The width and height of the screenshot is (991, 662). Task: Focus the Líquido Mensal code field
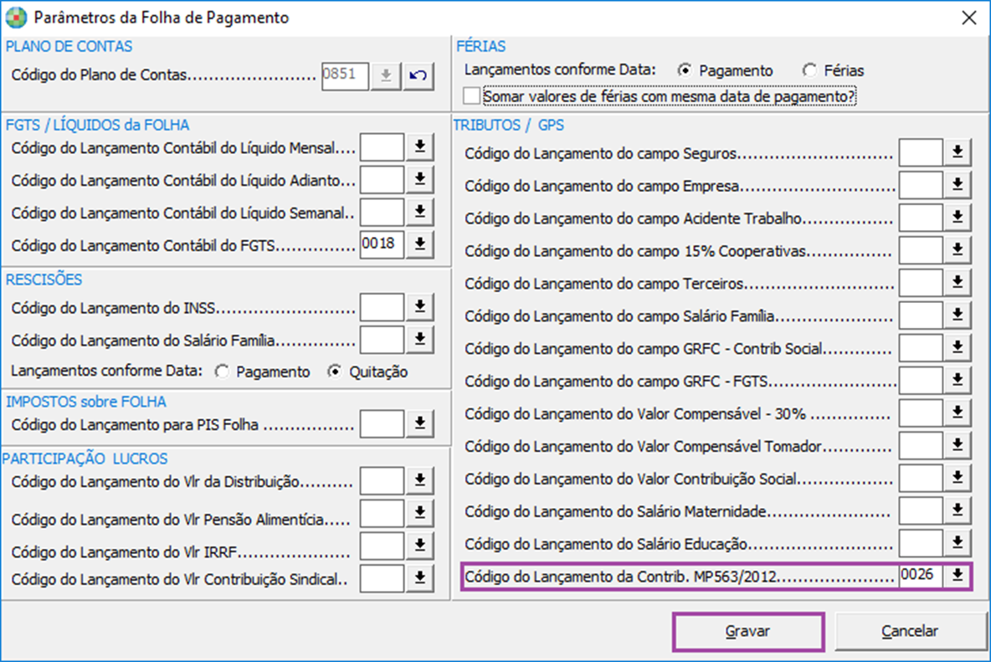(382, 147)
